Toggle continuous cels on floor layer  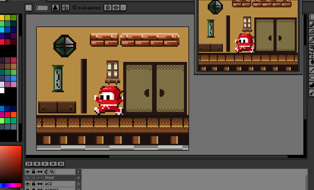40,178
